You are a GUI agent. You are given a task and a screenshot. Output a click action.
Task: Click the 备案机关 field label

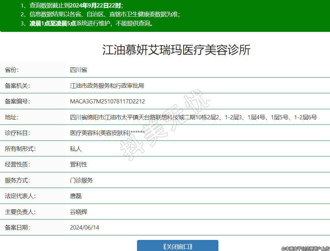click(x=17, y=86)
